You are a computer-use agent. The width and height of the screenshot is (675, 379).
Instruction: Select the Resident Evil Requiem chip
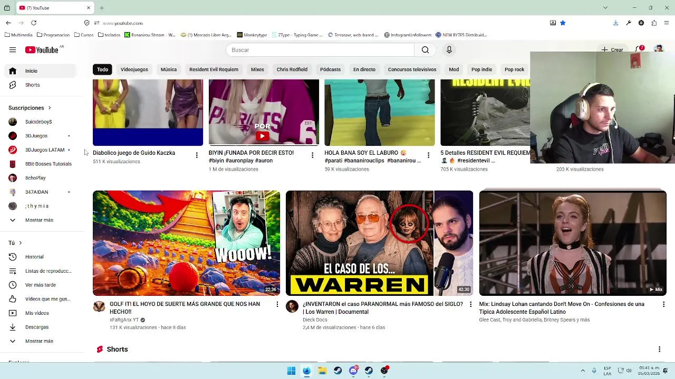(x=214, y=69)
